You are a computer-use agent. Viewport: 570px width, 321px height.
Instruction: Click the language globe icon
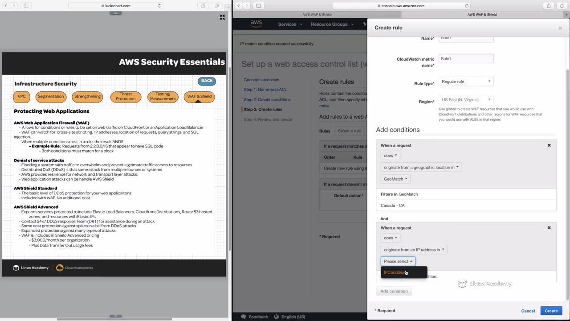click(x=276, y=317)
